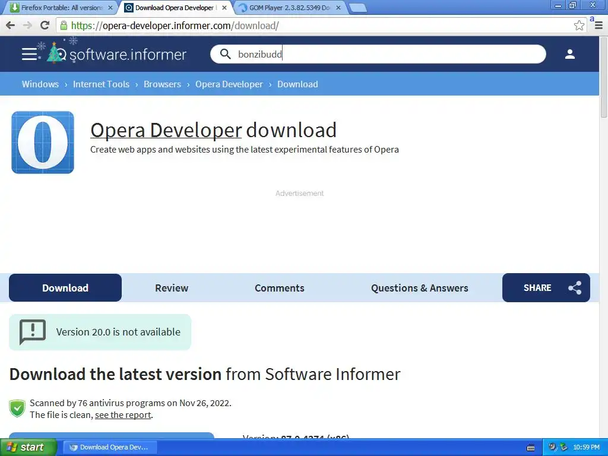This screenshot has width=608, height=456.
Task: Click the version warning message icon
Action: 33,332
